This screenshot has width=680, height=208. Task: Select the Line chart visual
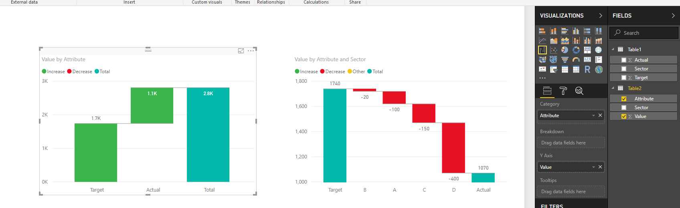click(542, 40)
